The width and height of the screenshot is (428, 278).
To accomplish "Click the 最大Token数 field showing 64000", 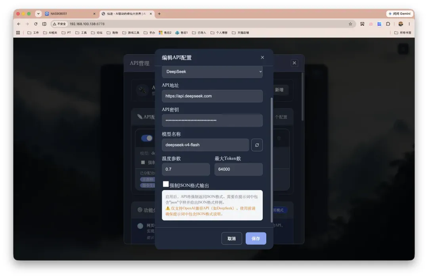I will click(x=239, y=169).
